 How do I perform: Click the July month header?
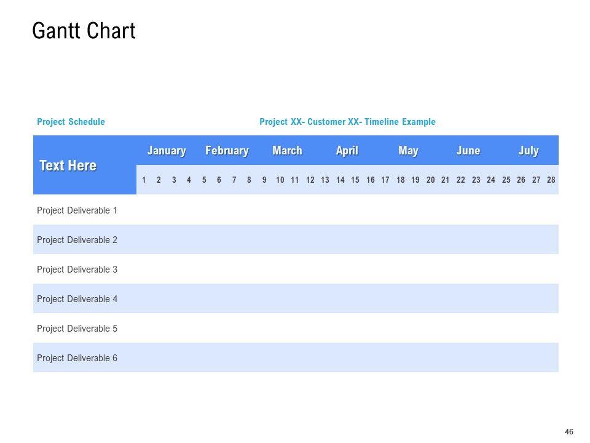(x=529, y=151)
